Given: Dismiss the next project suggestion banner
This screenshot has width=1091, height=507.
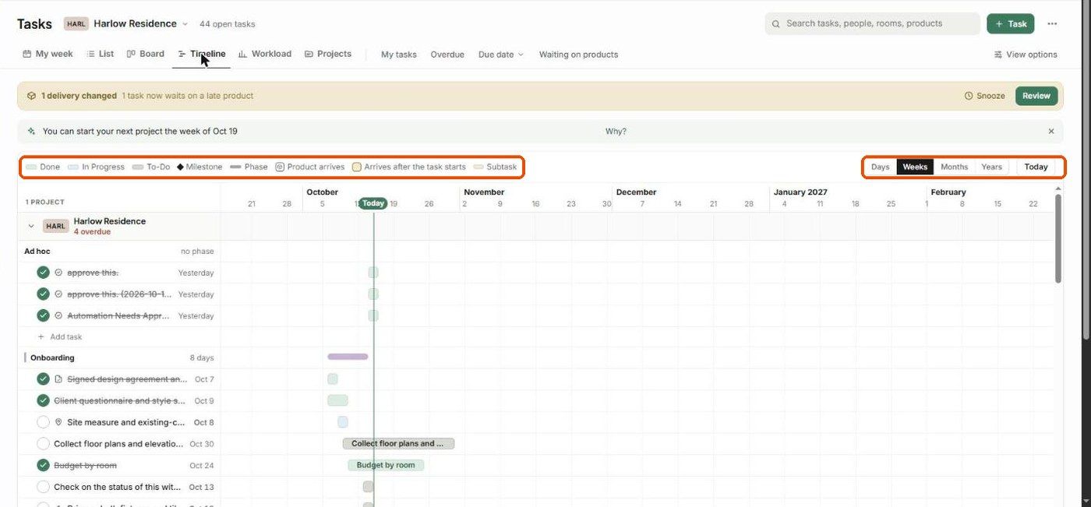Looking at the screenshot, I should [1051, 132].
